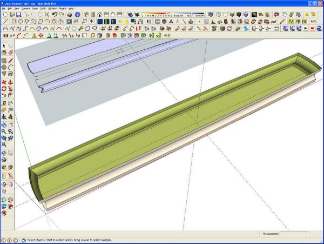Toggle Hidden Line face style icon
Screen dimensions: 324x244
pos(225,15)
